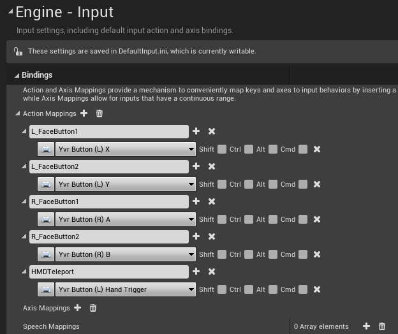Open the Yvr Button (R) B key dropdown
Screen dimensions: 398x334
(125, 254)
